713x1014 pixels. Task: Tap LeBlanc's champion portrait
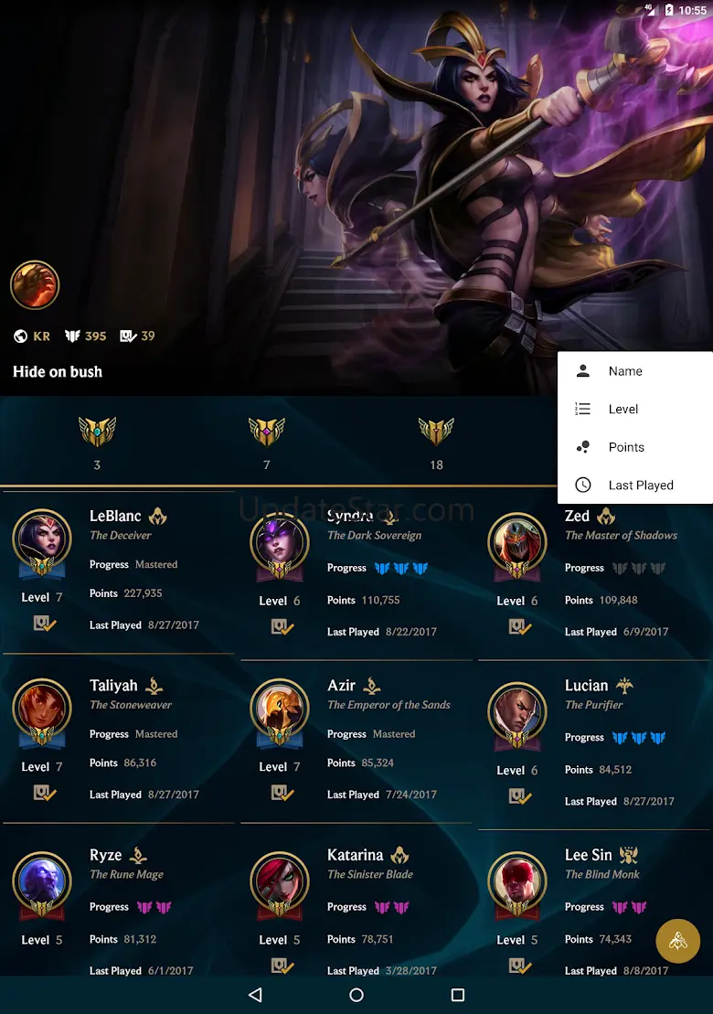pyautogui.click(x=42, y=540)
